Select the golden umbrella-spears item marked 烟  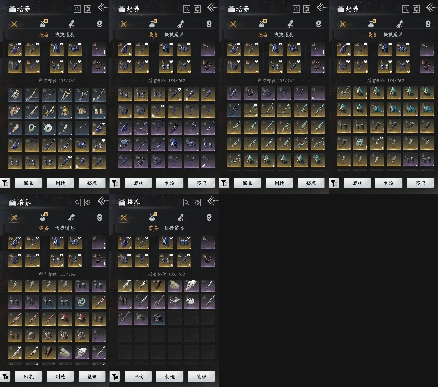pyautogui.click(x=65, y=94)
